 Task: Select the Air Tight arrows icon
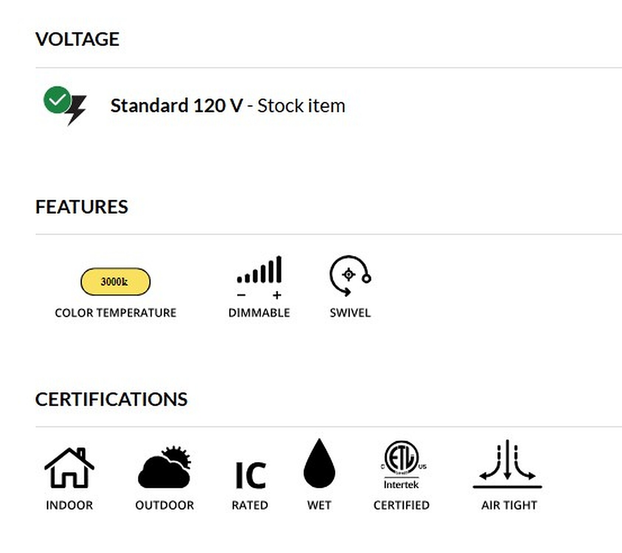[x=508, y=464]
